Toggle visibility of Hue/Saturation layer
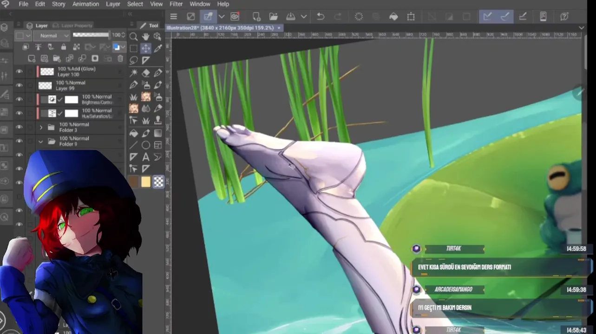596x334 pixels. pos(19,113)
